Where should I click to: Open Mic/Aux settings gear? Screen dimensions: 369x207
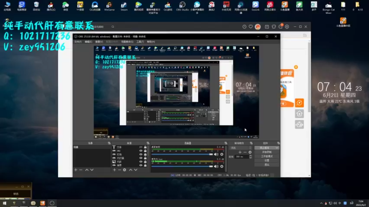click(222, 167)
